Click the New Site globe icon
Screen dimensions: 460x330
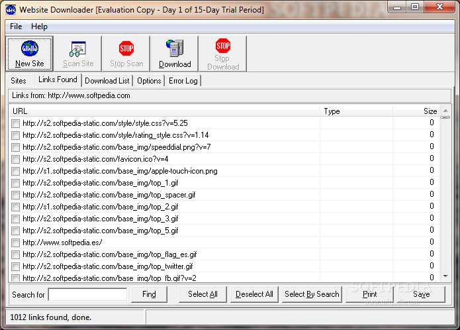pyautogui.click(x=30, y=48)
